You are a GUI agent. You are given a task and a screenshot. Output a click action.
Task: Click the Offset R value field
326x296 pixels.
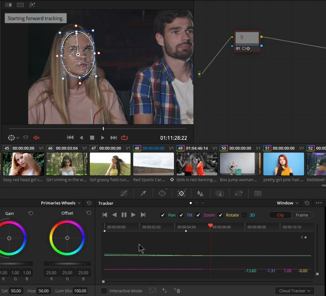(51, 273)
